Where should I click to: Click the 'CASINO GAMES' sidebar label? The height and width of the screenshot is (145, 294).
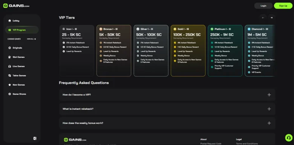[14, 39]
